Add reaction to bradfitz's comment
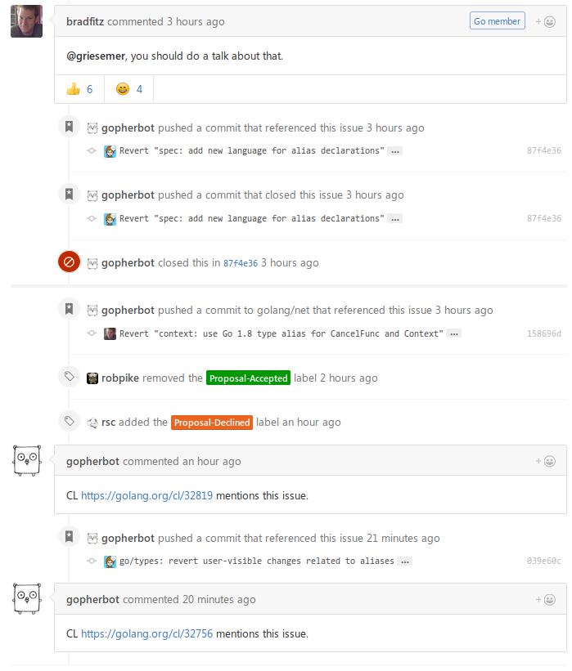Image resolution: width=572 pixels, height=671 pixels. click(x=546, y=22)
